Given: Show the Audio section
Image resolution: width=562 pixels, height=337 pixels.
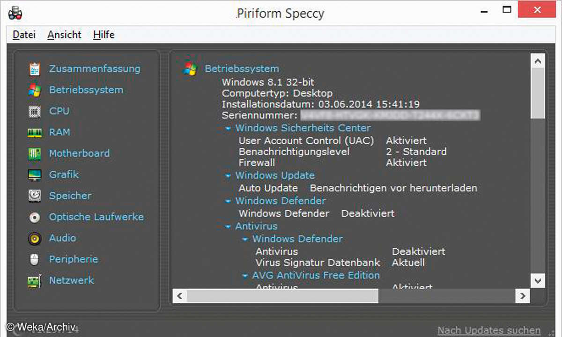Looking at the screenshot, I should pyautogui.click(x=62, y=238).
